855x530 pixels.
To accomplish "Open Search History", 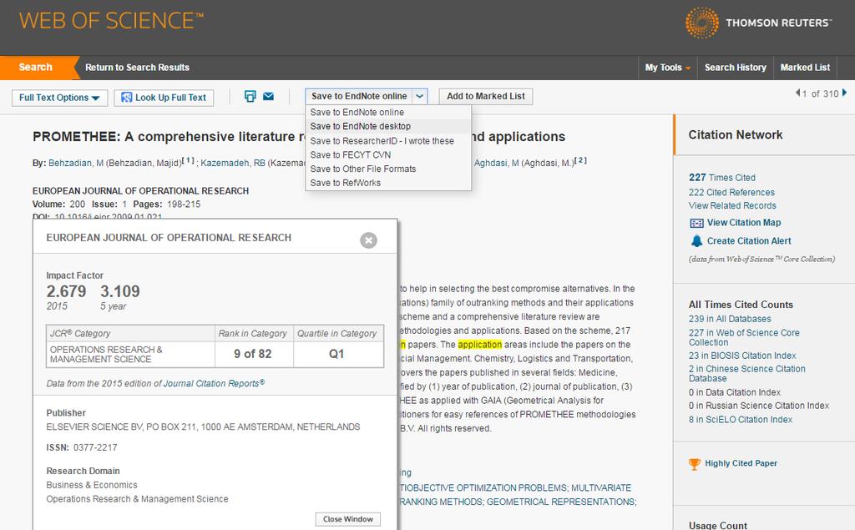I will pos(735,68).
